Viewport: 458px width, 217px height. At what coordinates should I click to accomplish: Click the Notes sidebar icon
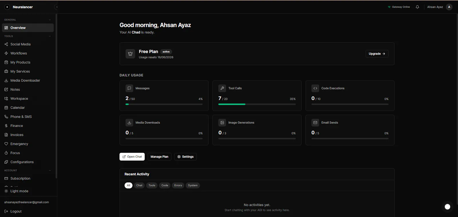pos(6,89)
